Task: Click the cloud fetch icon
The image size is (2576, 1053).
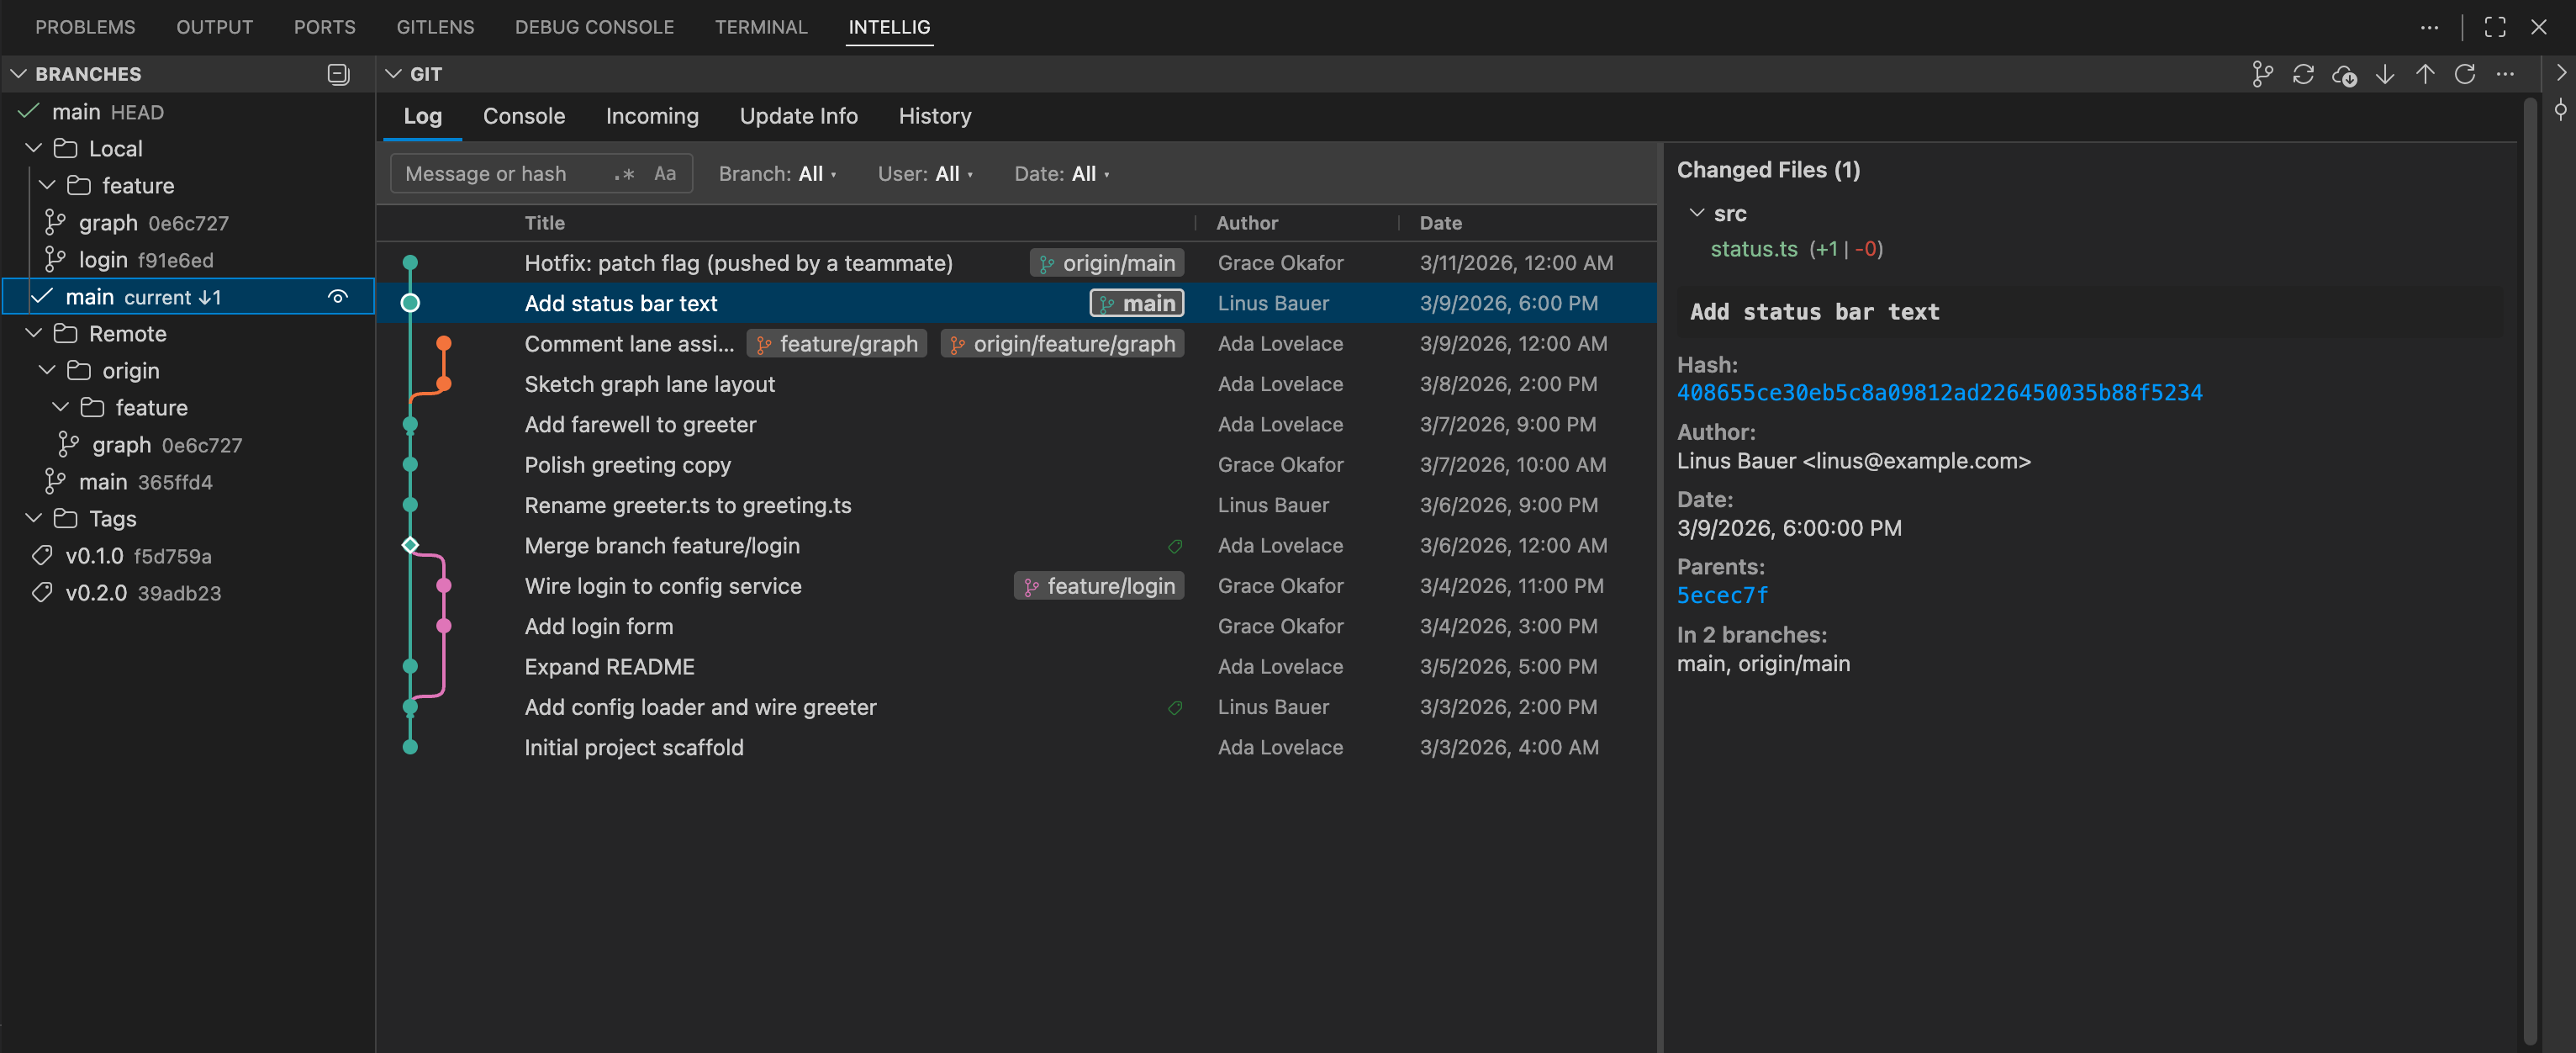Action: tap(2344, 74)
